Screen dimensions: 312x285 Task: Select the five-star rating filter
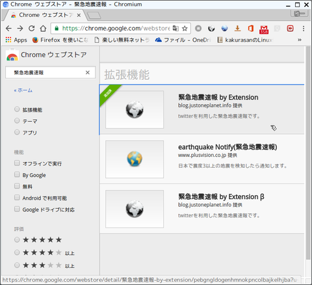pyautogui.click(x=17, y=239)
